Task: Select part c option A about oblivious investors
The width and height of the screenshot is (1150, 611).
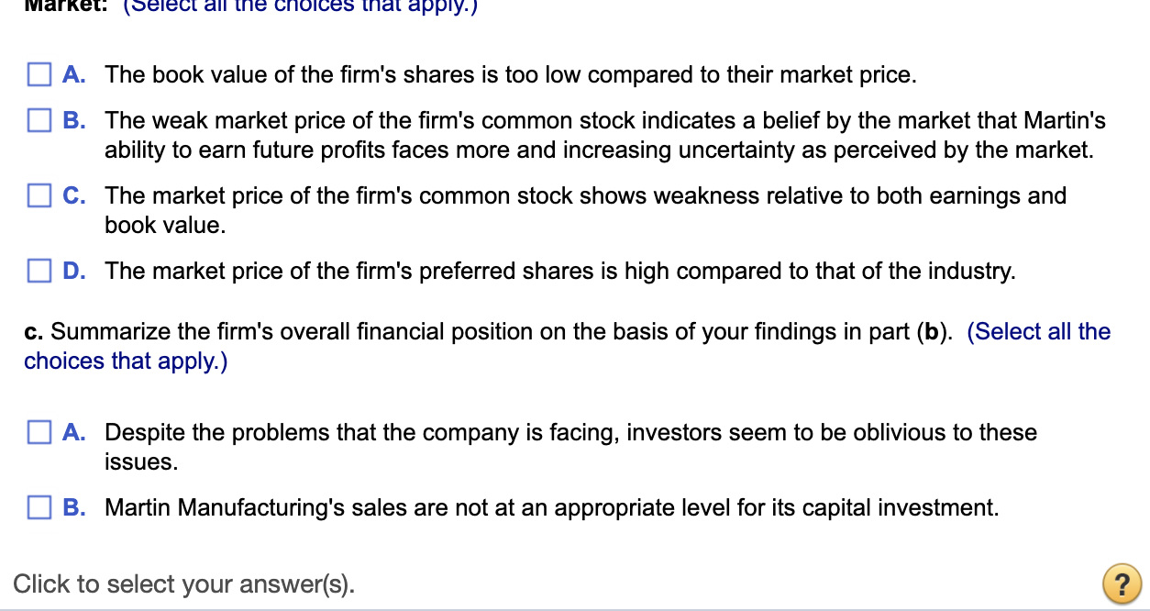Action: point(39,431)
